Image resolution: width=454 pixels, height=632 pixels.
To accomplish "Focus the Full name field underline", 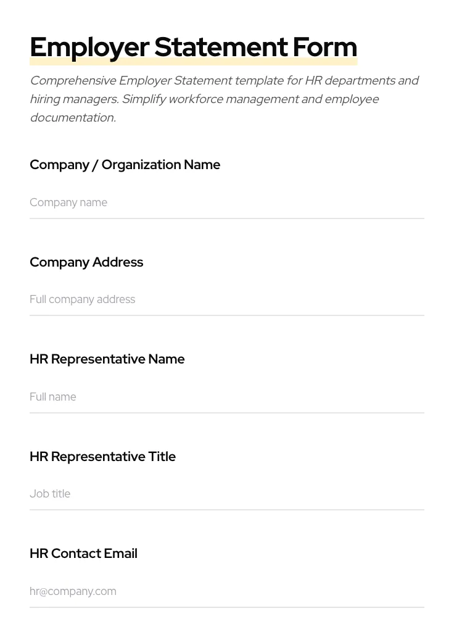I will [227, 412].
